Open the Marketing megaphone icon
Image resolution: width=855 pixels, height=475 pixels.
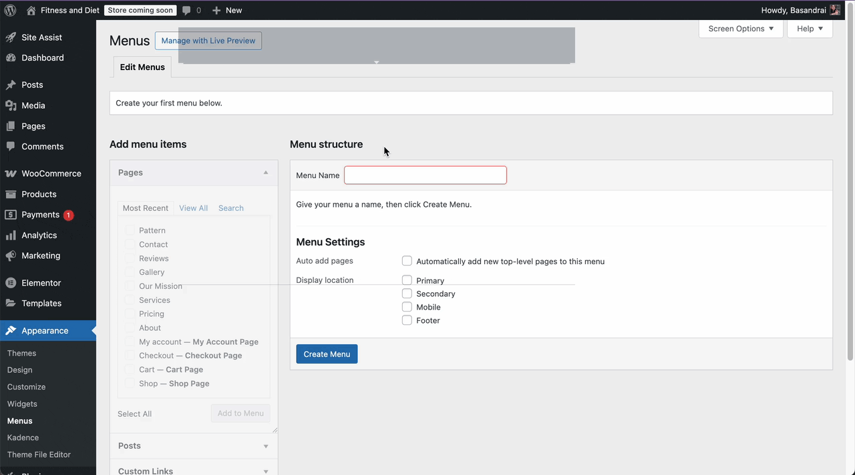point(11,256)
